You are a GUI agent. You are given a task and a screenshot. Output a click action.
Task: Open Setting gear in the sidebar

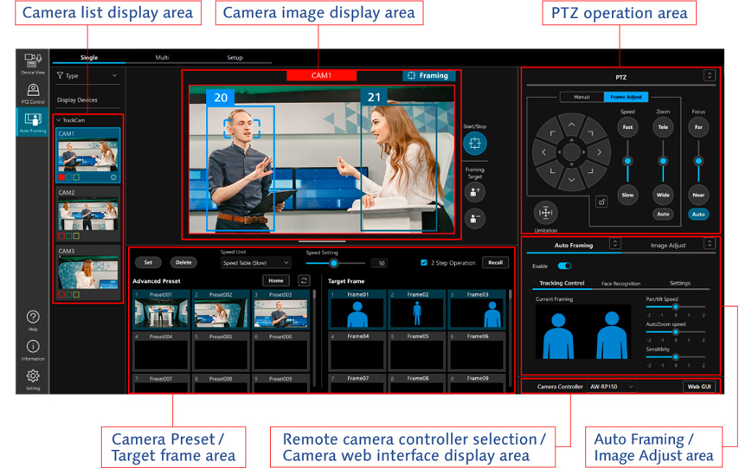(33, 380)
